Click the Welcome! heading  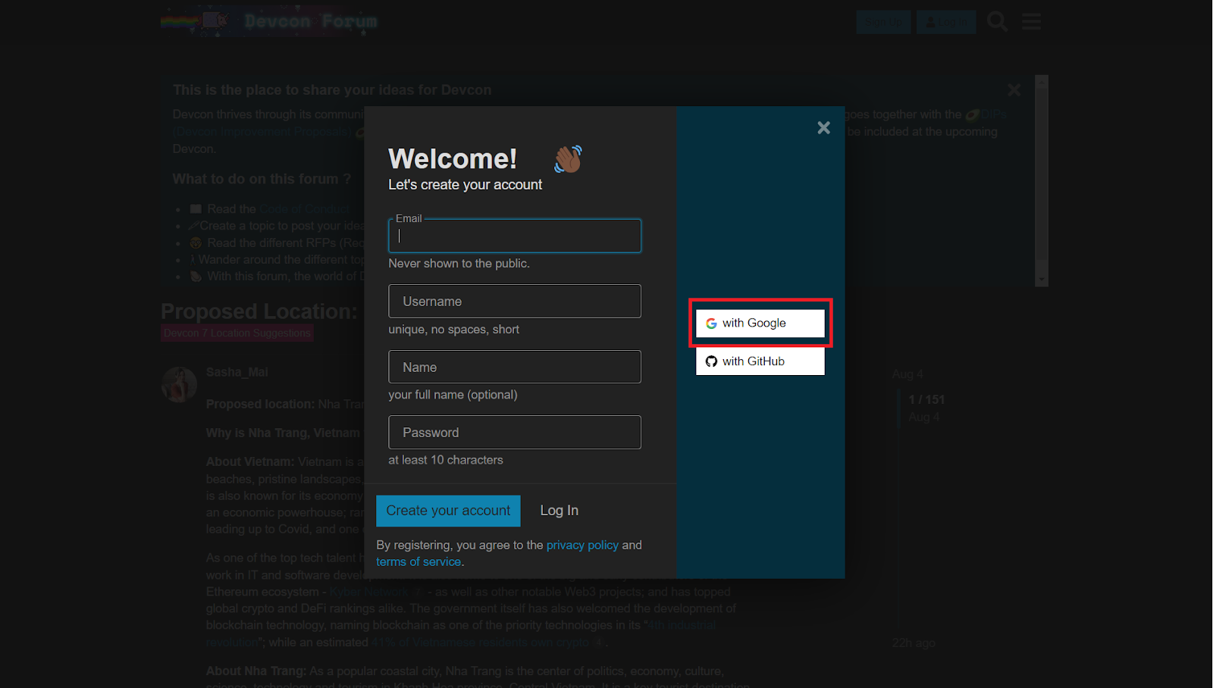click(x=453, y=158)
